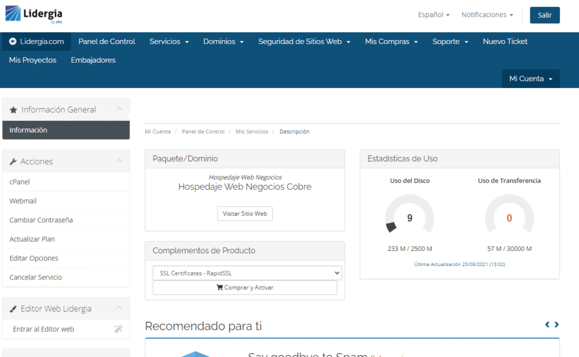This screenshot has height=357, width=579.
Task: Expand the Dominios menu
Action: 223,41
